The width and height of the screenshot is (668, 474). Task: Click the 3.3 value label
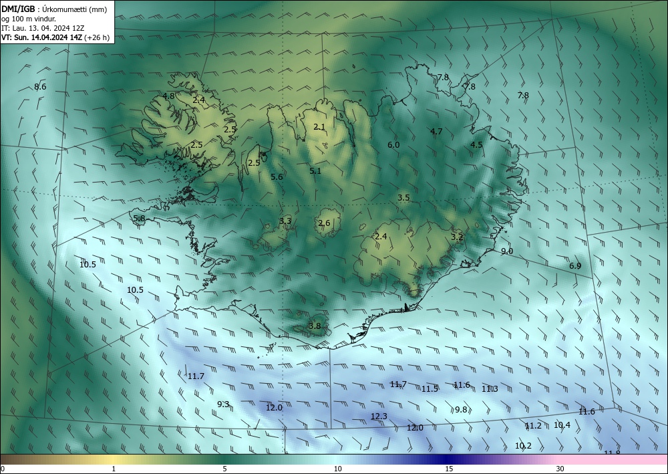tap(285, 221)
